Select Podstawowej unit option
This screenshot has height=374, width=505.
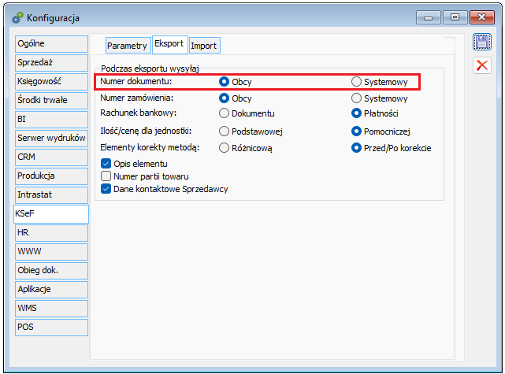click(225, 131)
